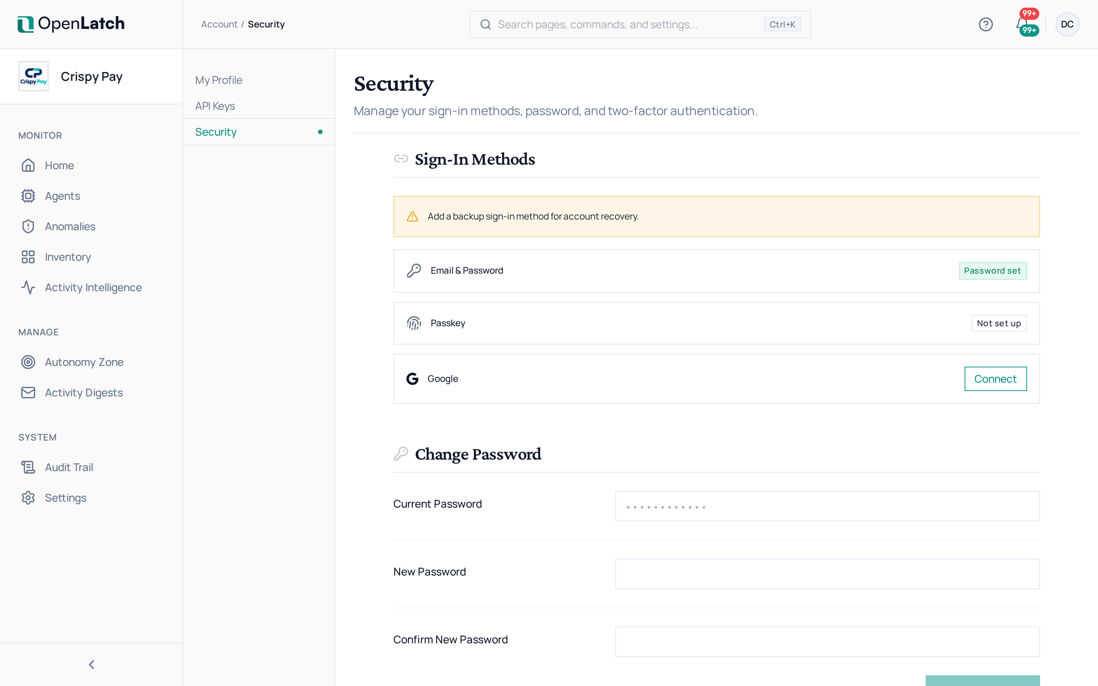The width and height of the screenshot is (1098, 686).
Task: Click the Not set up passkey badge
Action: coord(998,323)
